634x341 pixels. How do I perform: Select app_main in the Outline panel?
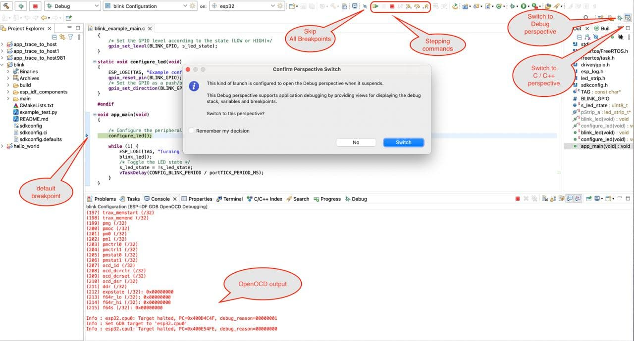click(604, 146)
